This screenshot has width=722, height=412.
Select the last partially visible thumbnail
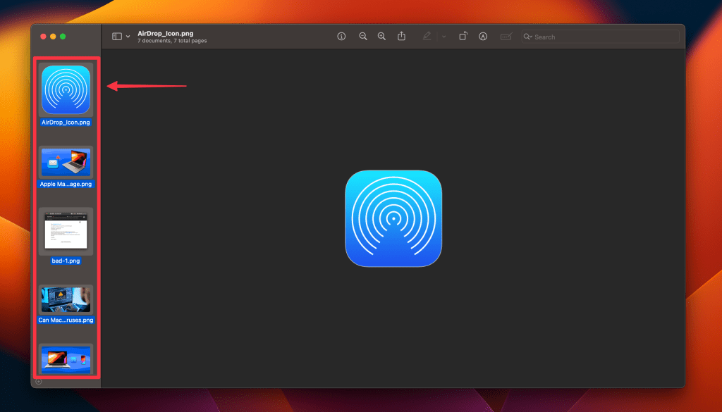pyautogui.click(x=66, y=359)
